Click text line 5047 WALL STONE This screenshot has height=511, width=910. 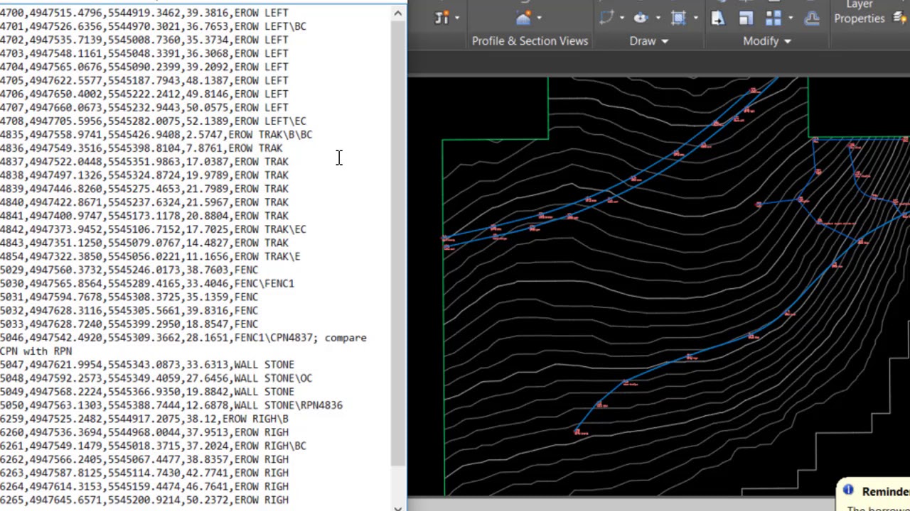(x=147, y=364)
